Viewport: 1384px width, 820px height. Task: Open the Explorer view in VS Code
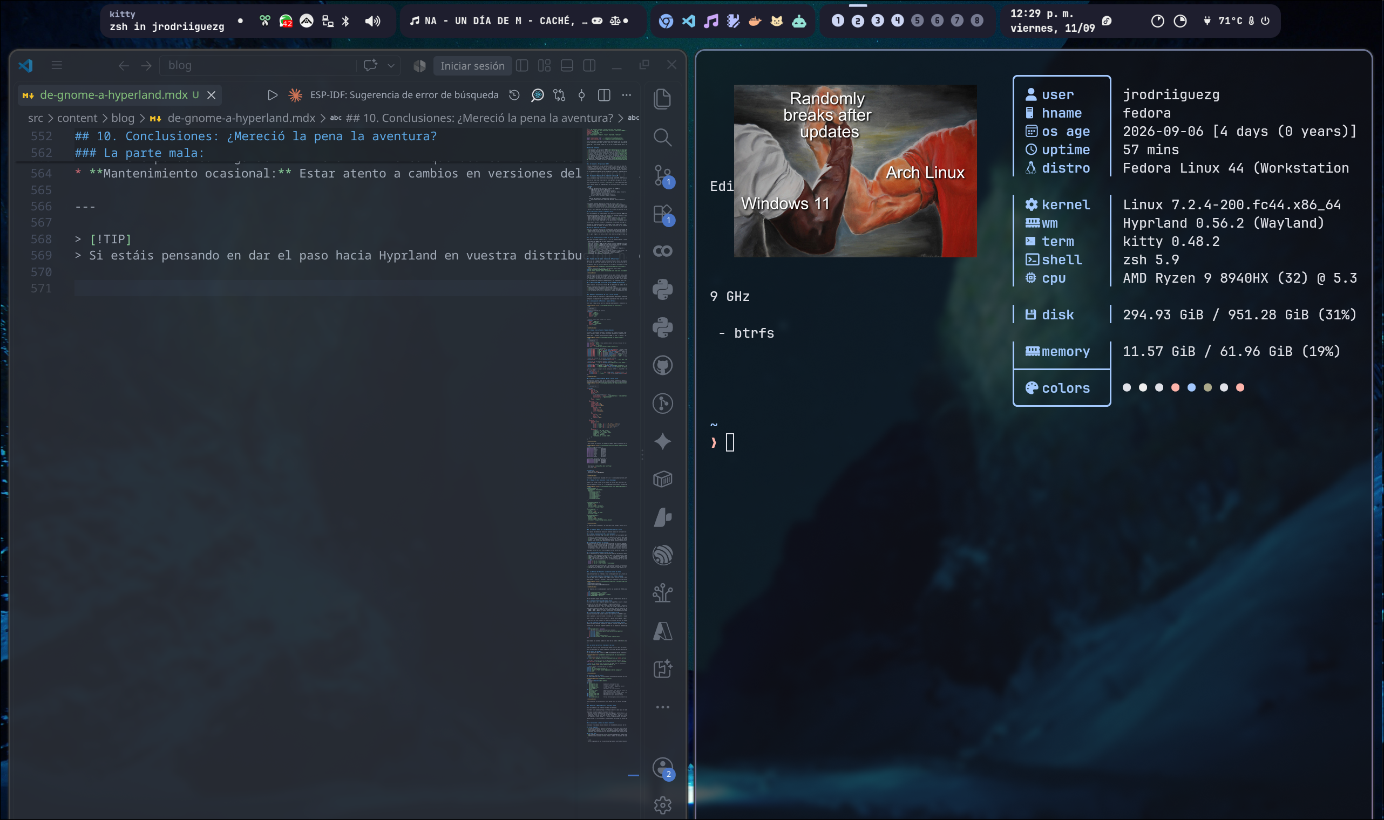[x=662, y=99]
